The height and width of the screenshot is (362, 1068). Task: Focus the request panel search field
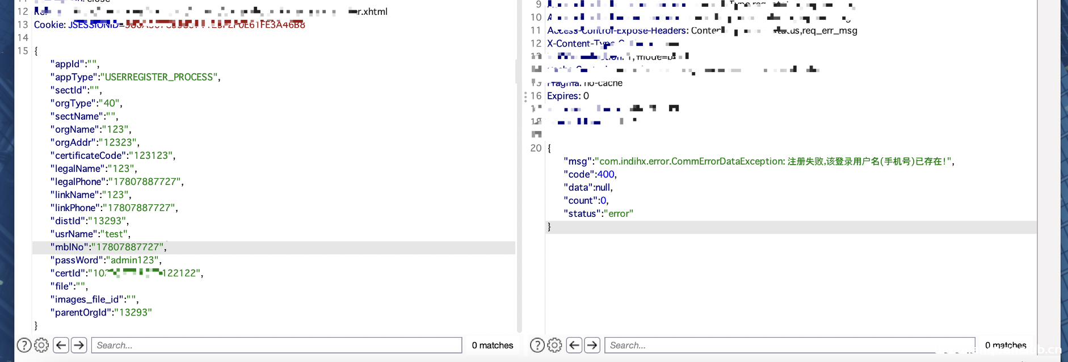(277, 345)
